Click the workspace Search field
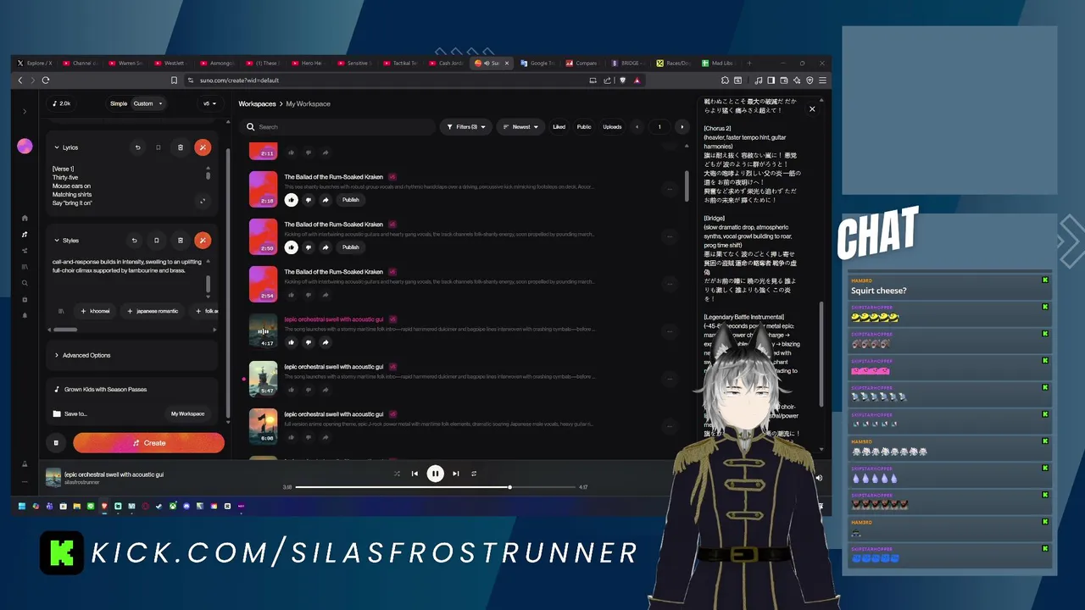Viewport: 1085px width, 610px height. (x=337, y=127)
